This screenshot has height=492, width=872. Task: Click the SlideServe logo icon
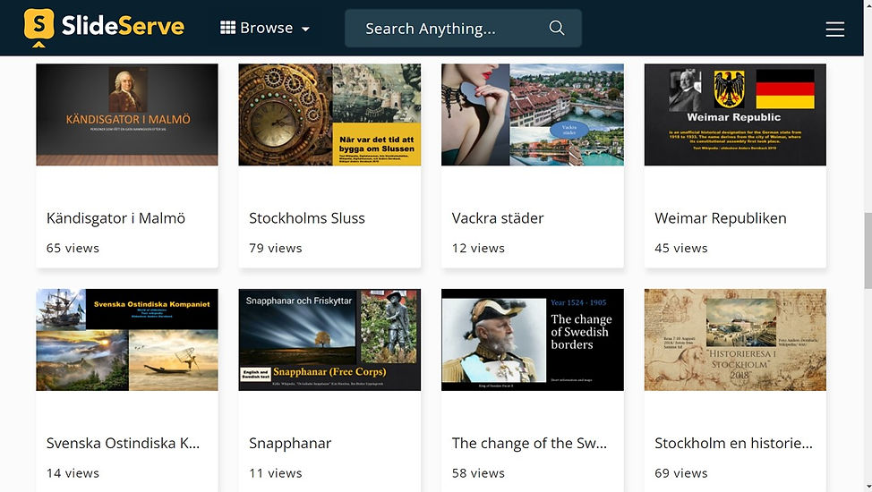[38, 27]
